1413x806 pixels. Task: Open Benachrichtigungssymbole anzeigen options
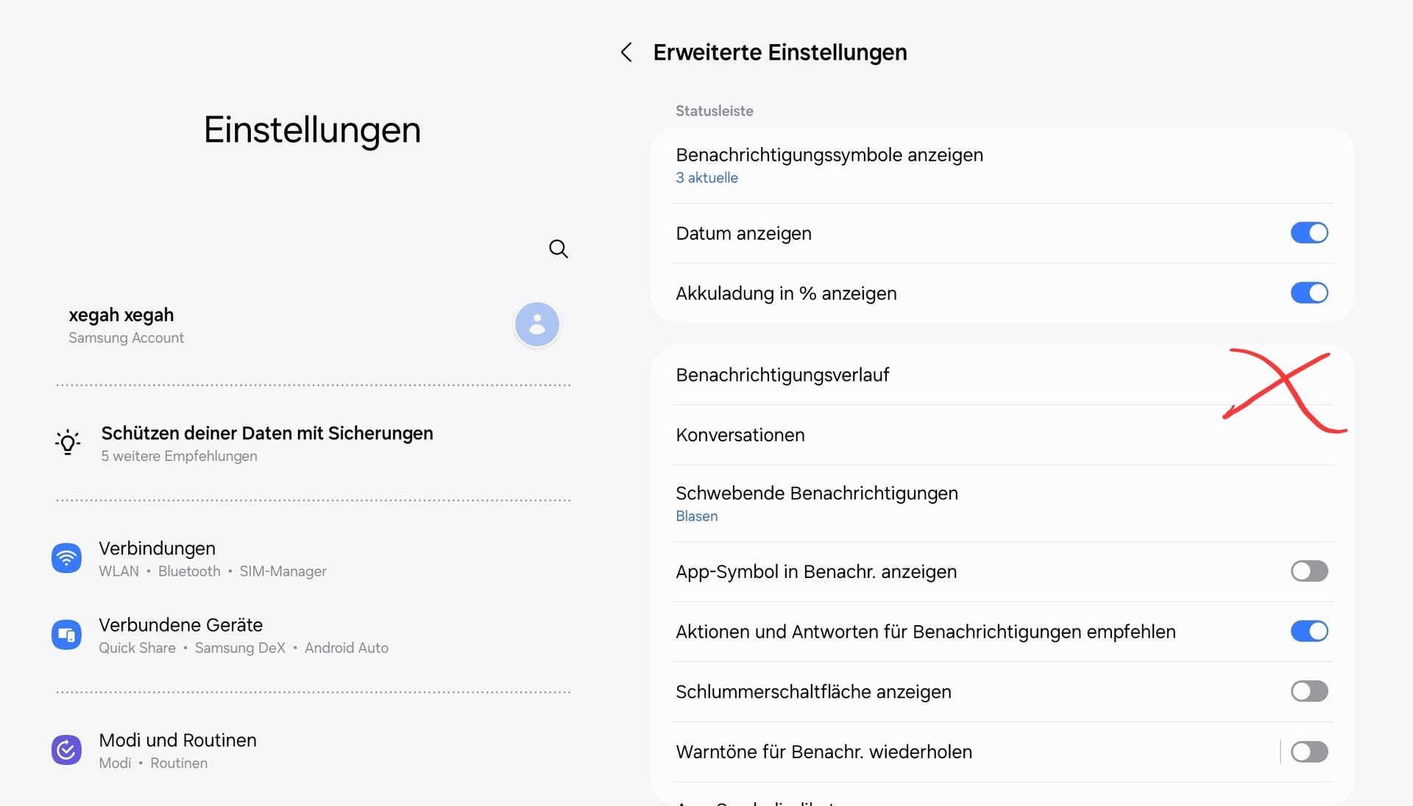1002,165
